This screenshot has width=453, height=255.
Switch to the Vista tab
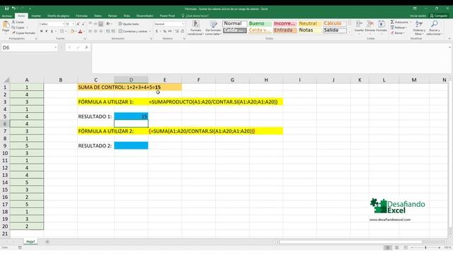(x=127, y=16)
